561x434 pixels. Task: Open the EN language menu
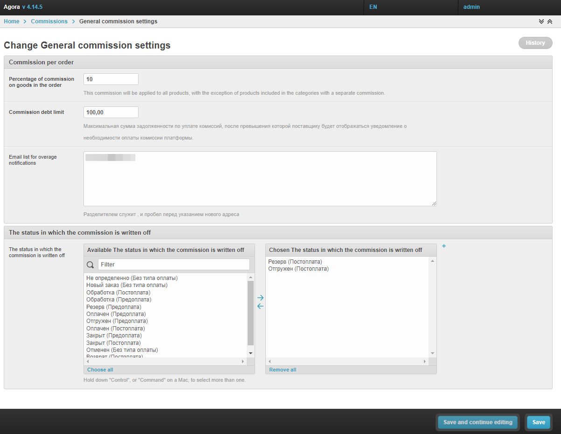(373, 7)
